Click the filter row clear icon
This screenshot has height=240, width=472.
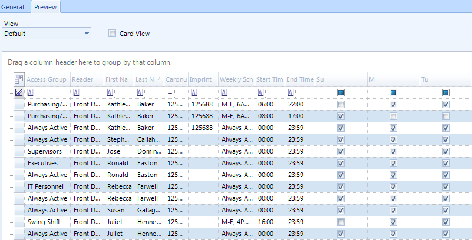pos(19,92)
